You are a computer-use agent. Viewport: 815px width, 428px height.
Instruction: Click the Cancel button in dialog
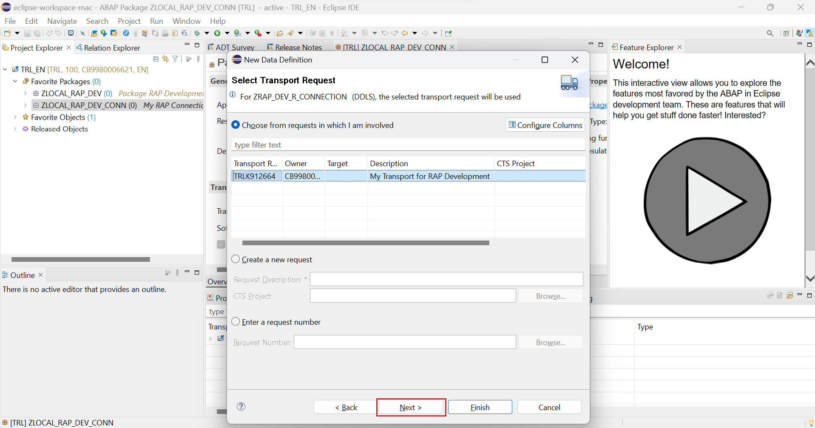549,407
